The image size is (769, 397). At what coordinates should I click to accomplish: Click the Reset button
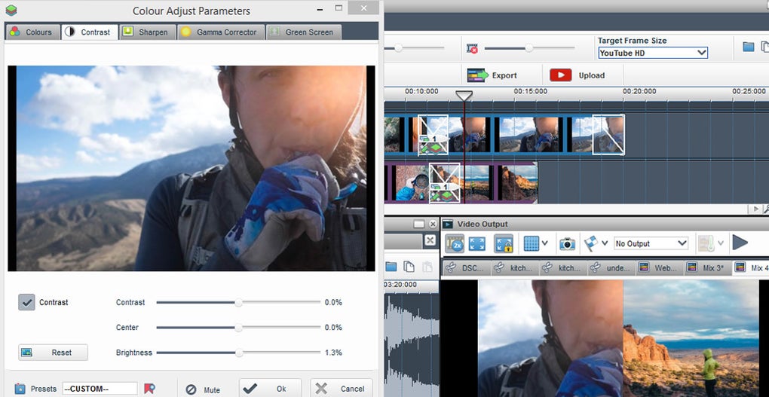click(53, 353)
